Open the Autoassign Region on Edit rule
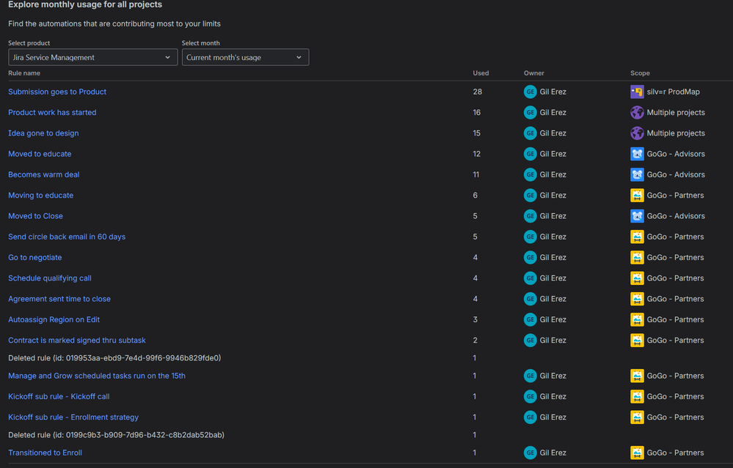 coord(54,319)
